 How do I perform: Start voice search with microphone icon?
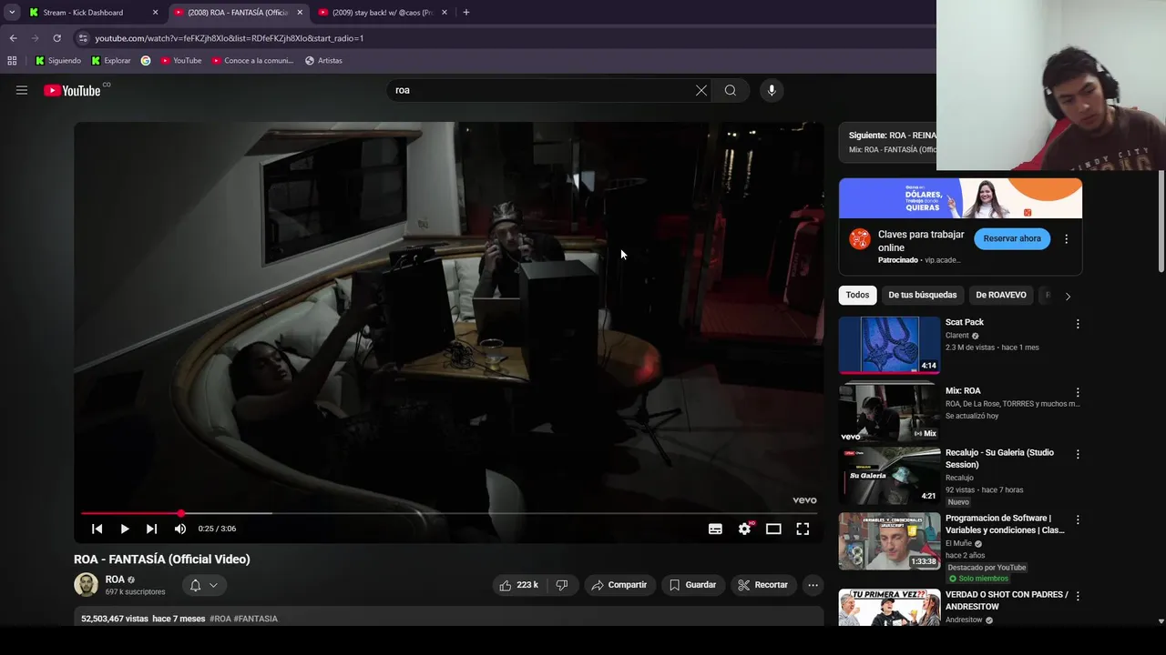[772, 90]
